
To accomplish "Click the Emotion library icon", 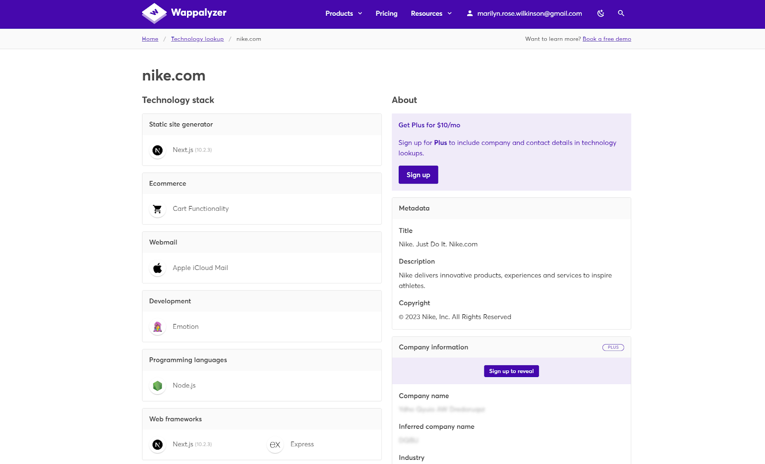I will (x=157, y=327).
